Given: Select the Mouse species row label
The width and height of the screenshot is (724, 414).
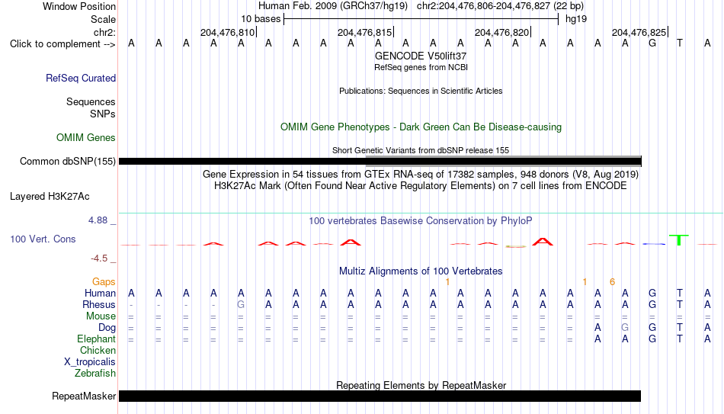Looking at the screenshot, I should pos(101,316).
